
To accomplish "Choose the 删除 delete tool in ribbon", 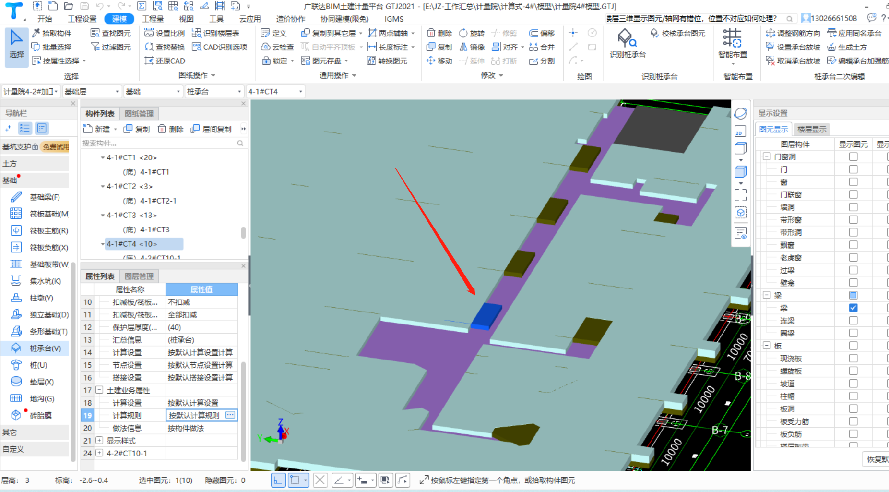I will point(439,33).
